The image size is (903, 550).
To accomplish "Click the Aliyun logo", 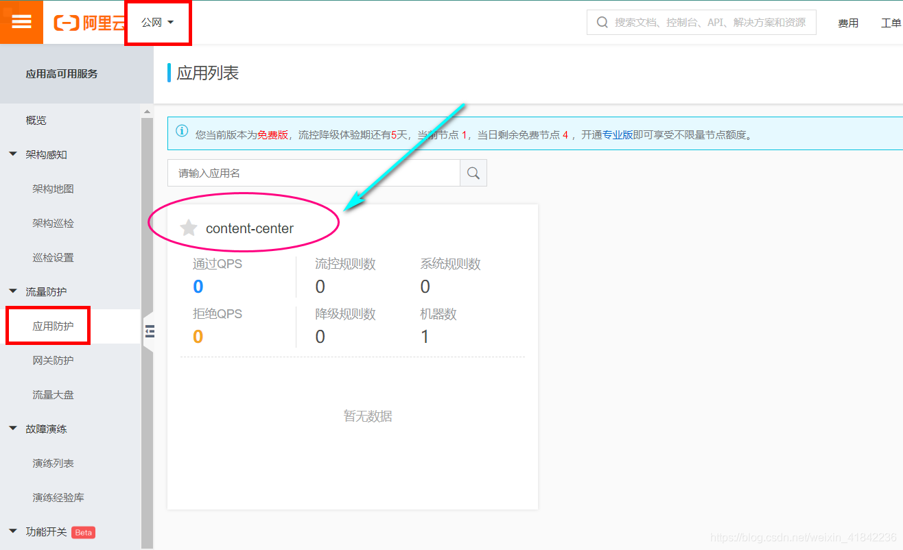I will click(x=89, y=23).
